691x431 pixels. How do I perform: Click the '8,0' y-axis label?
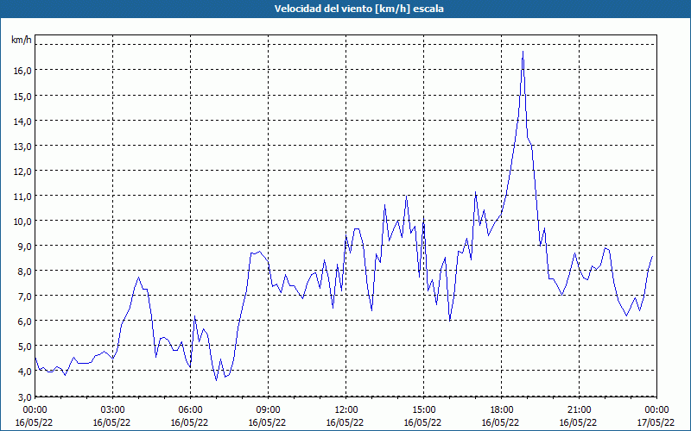24,272
